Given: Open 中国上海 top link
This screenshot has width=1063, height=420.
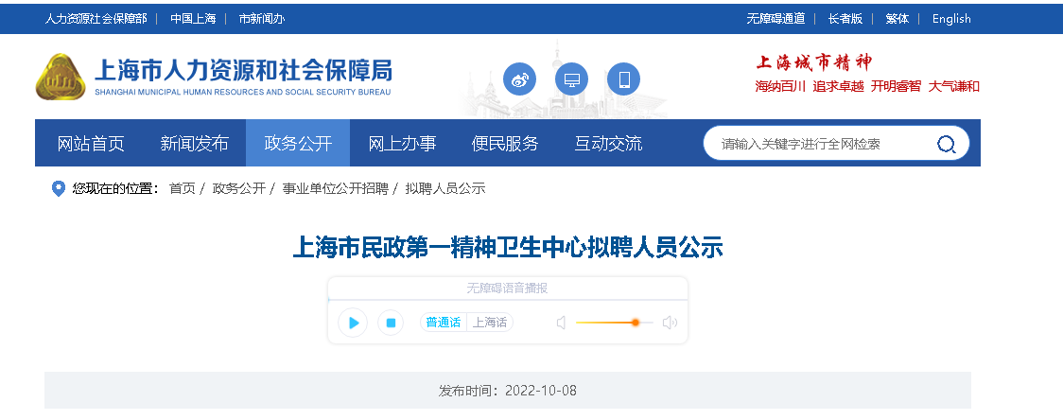Looking at the screenshot, I should (193, 19).
